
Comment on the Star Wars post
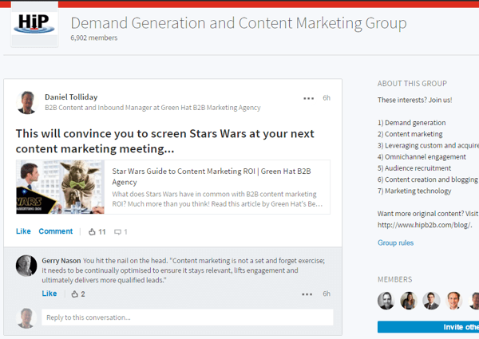coord(56,231)
